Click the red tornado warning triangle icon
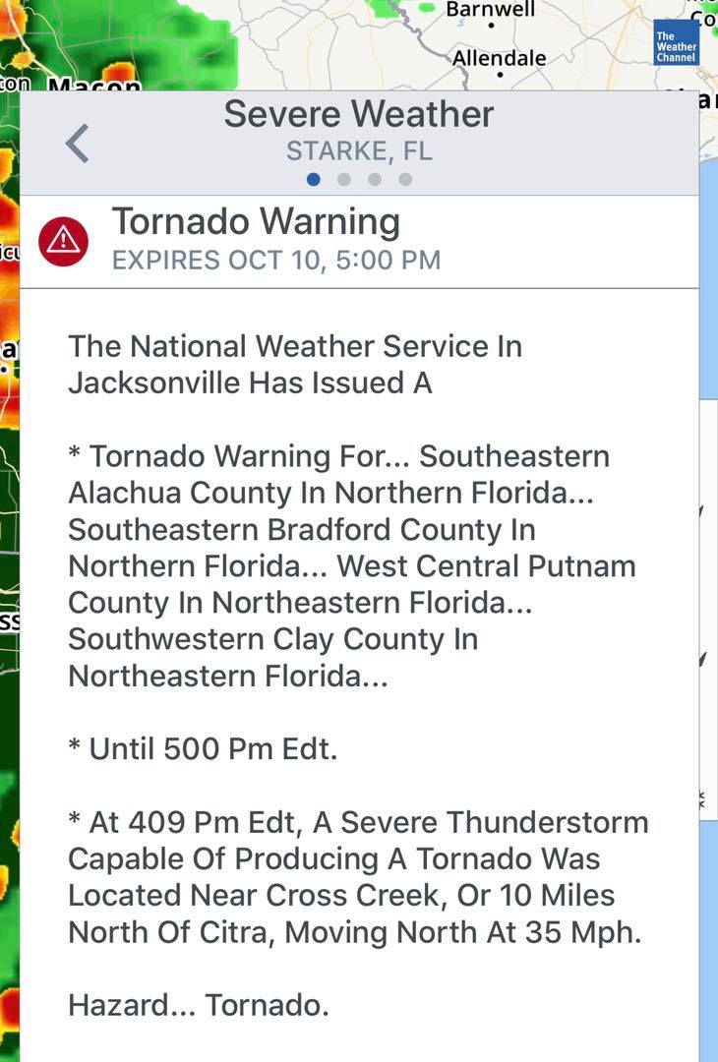The width and height of the screenshot is (718, 1062). [x=64, y=242]
